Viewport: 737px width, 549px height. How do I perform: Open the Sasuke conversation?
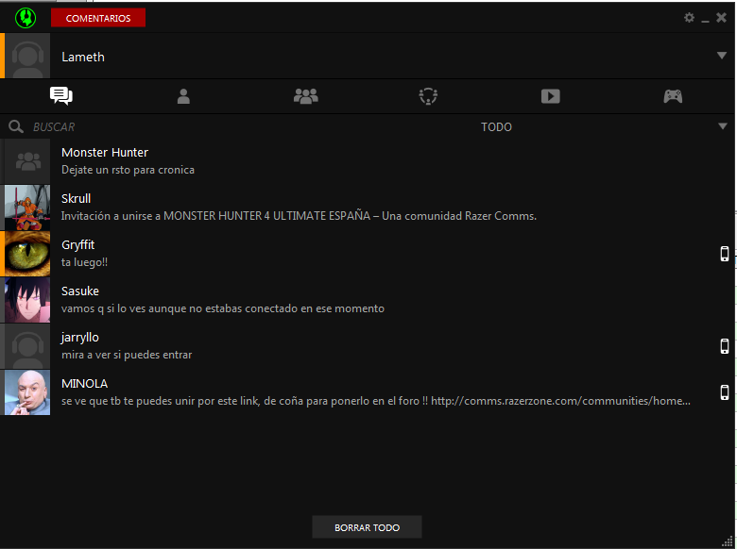tap(367, 300)
